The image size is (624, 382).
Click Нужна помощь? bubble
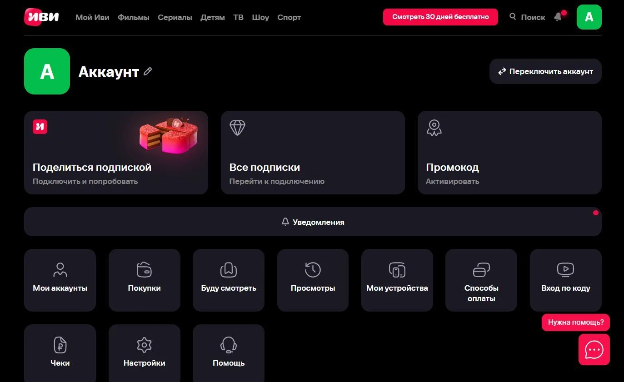[x=576, y=322]
